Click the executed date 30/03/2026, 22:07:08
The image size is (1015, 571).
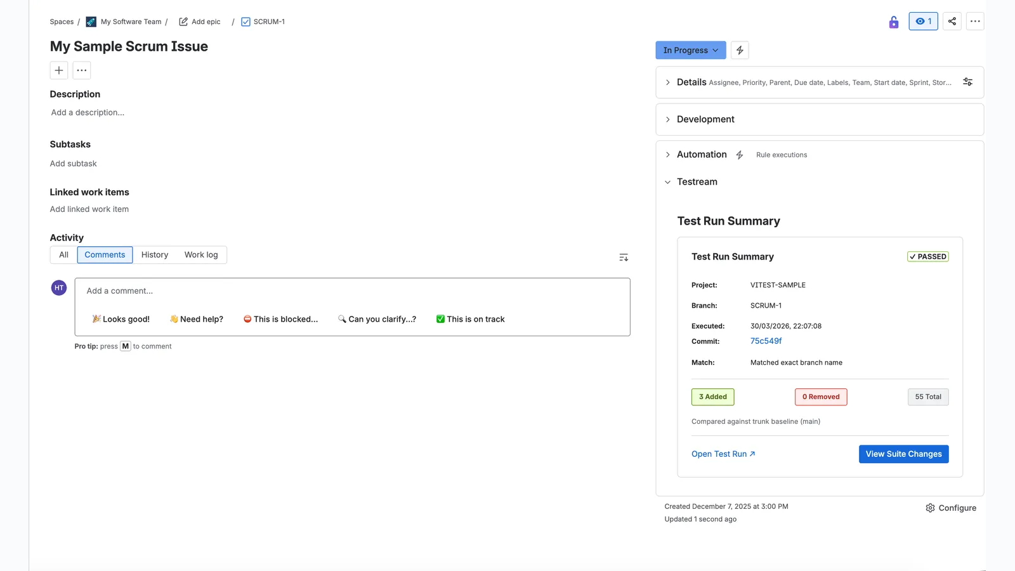[785, 326]
